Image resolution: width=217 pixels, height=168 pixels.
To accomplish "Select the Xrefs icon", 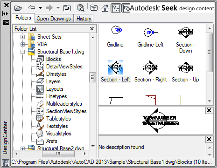I will [40, 141].
